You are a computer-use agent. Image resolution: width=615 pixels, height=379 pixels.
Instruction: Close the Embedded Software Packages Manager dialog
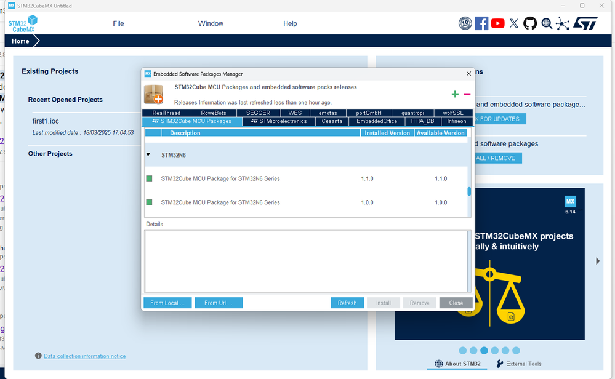(x=468, y=74)
